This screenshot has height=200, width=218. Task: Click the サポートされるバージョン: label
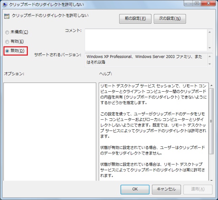58,55
